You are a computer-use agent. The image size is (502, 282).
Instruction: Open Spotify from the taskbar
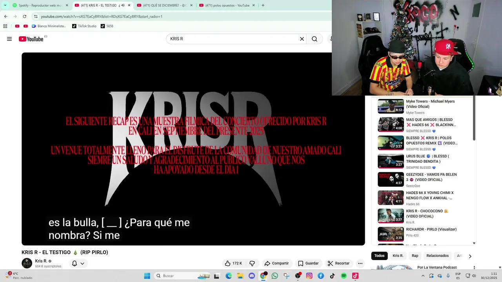pyautogui.click(x=344, y=276)
